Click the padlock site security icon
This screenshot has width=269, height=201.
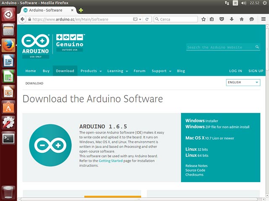29,19
